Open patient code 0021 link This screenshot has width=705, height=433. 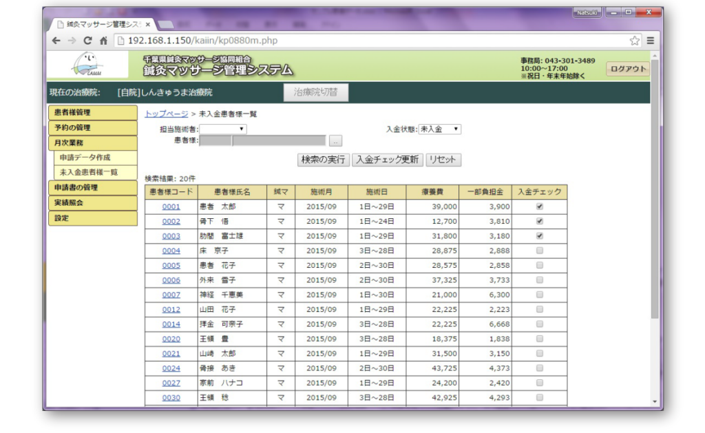pos(171,353)
